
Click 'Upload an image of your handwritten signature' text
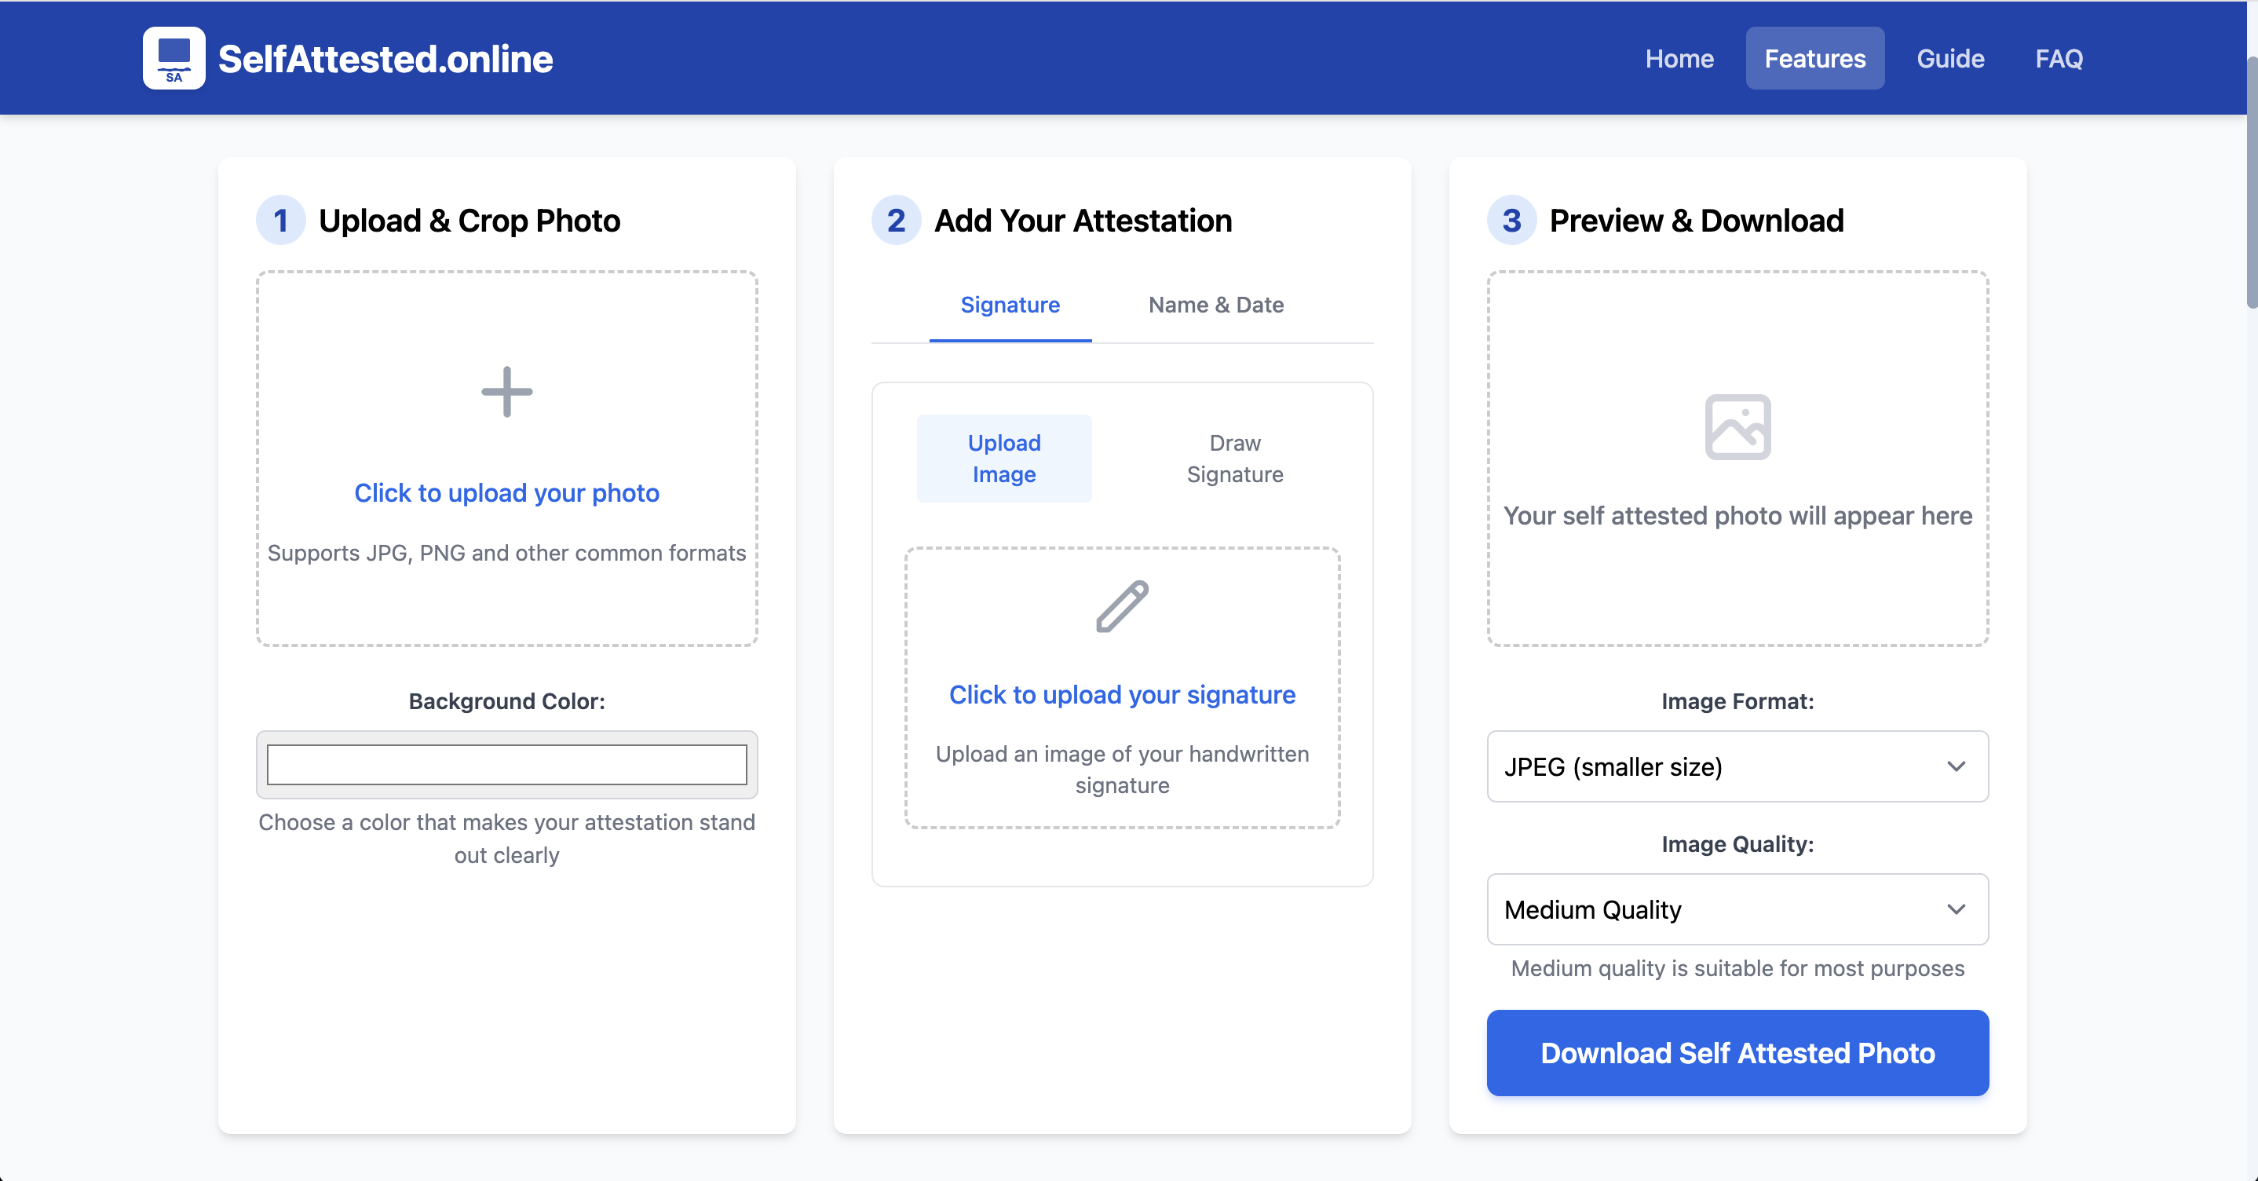(1122, 770)
